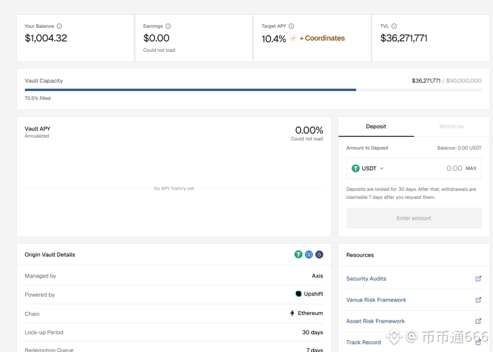
Task: Open the USDT token dropdown chevron
Action: coord(382,169)
